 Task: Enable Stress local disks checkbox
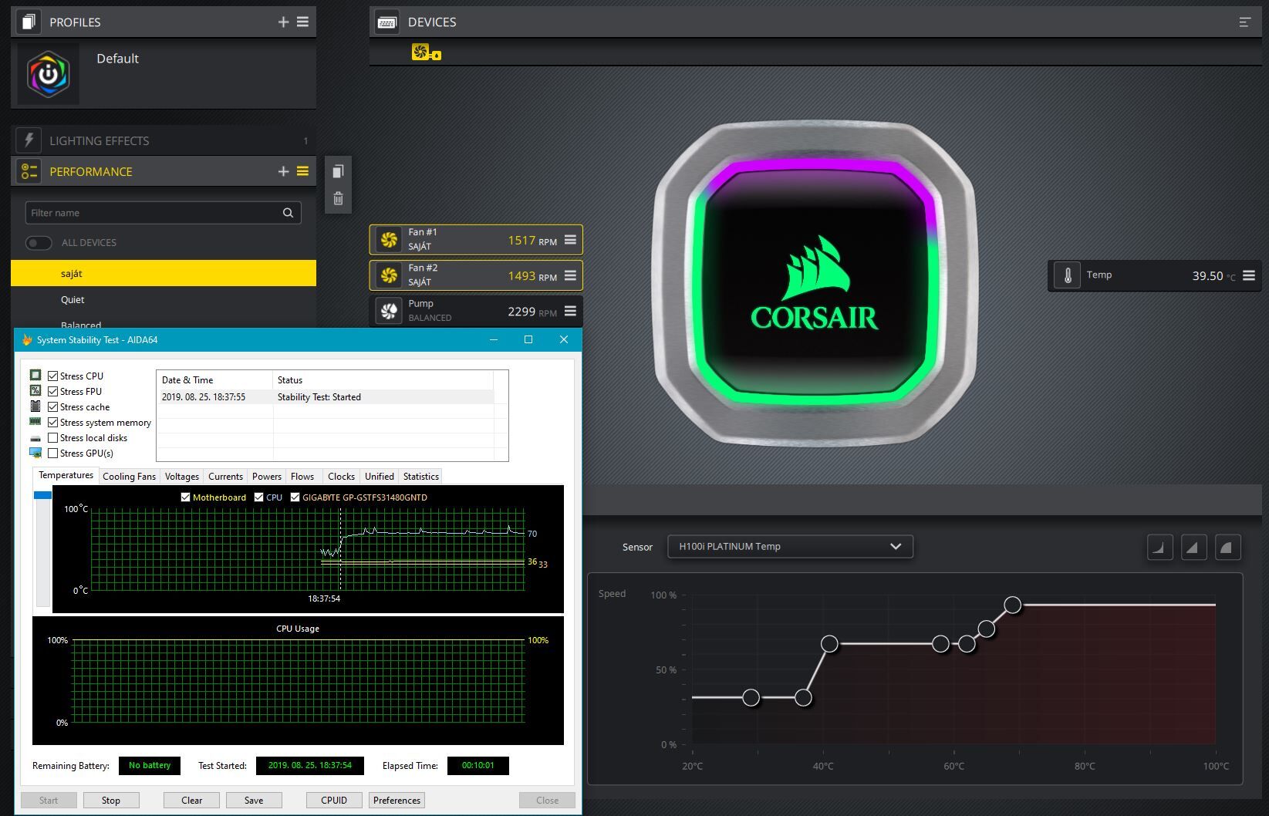click(x=53, y=437)
